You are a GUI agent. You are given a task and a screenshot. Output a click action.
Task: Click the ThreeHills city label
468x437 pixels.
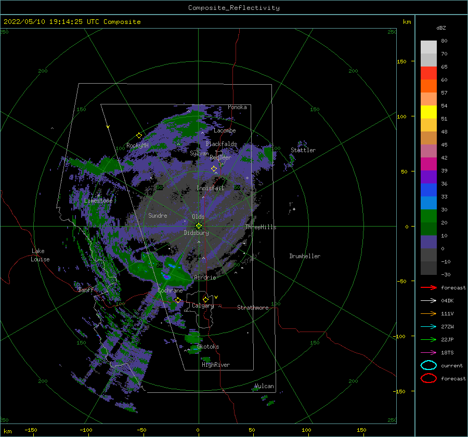click(x=261, y=227)
